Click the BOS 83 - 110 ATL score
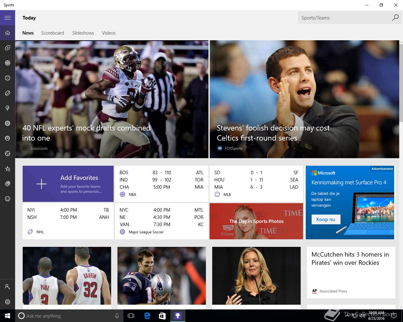The image size is (403, 322). pos(162,172)
